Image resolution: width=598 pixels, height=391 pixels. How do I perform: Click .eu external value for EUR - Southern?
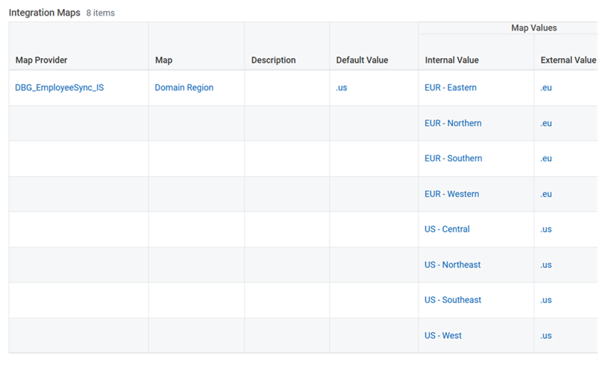tap(546, 158)
